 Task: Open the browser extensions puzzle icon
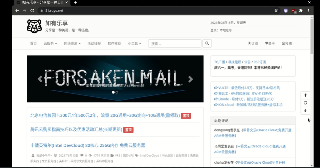pos(301,11)
